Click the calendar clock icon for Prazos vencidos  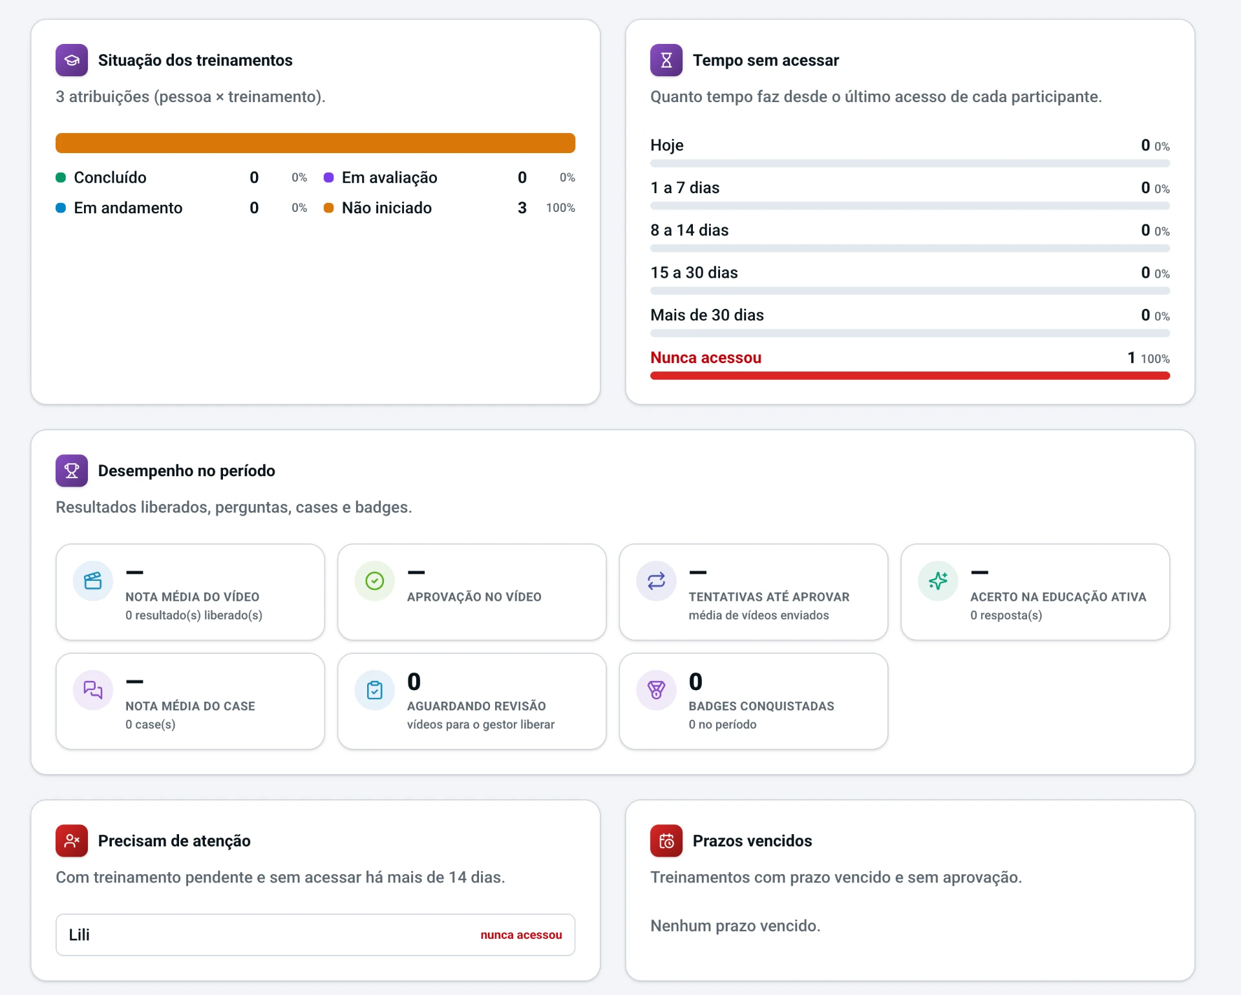click(x=666, y=841)
